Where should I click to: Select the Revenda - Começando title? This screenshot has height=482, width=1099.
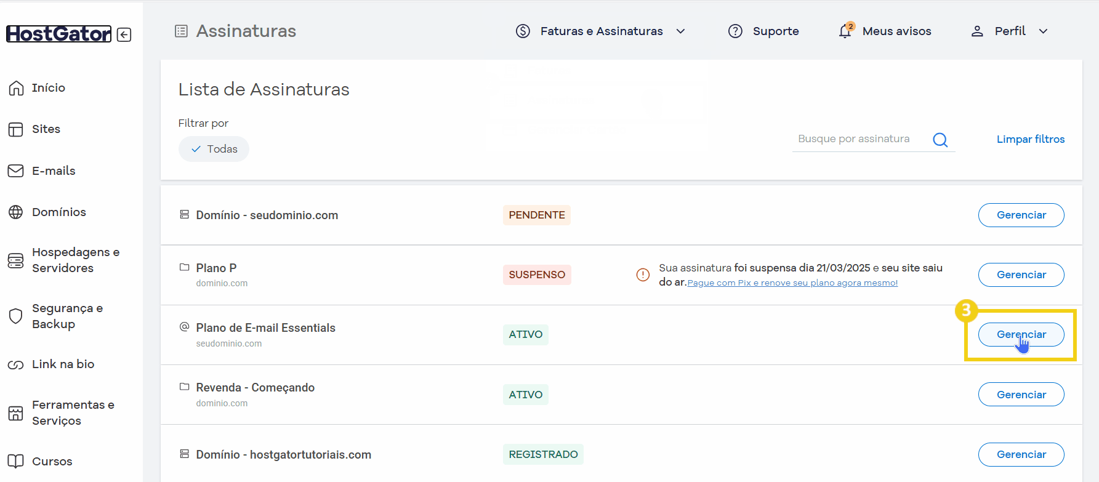coord(255,388)
